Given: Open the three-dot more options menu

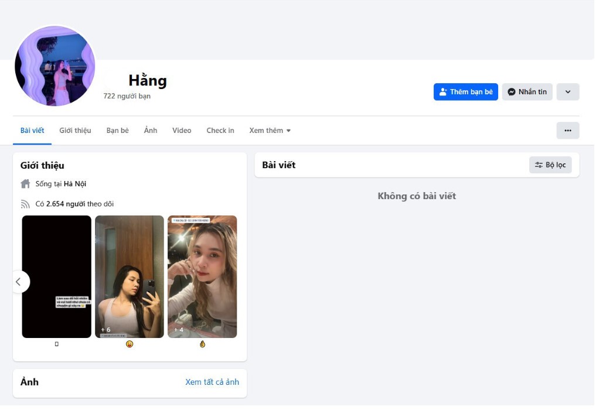Looking at the screenshot, I should click(x=567, y=131).
